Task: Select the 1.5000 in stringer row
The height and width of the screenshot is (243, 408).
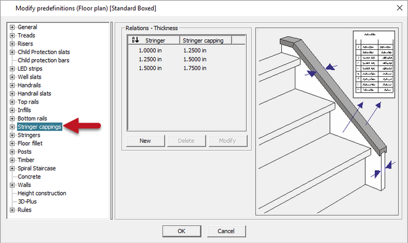Action: pos(186,68)
